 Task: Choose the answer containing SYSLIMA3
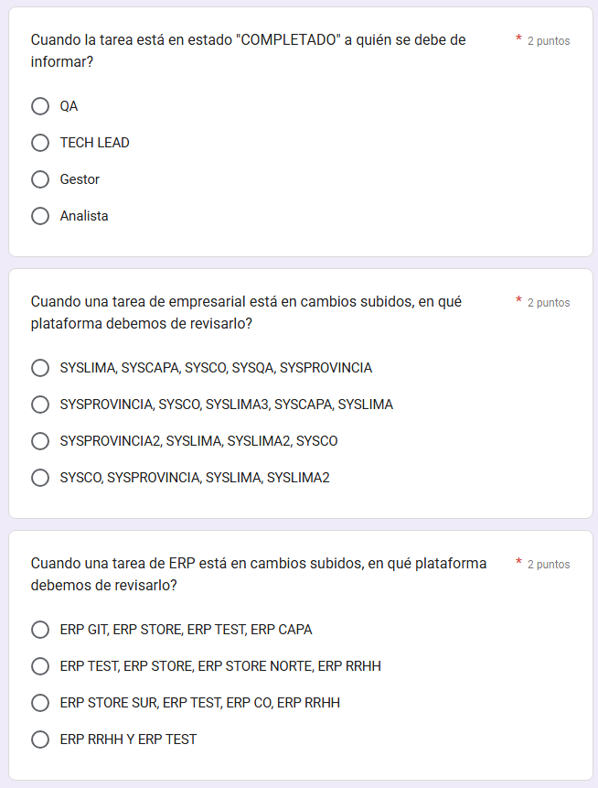tap(40, 405)
